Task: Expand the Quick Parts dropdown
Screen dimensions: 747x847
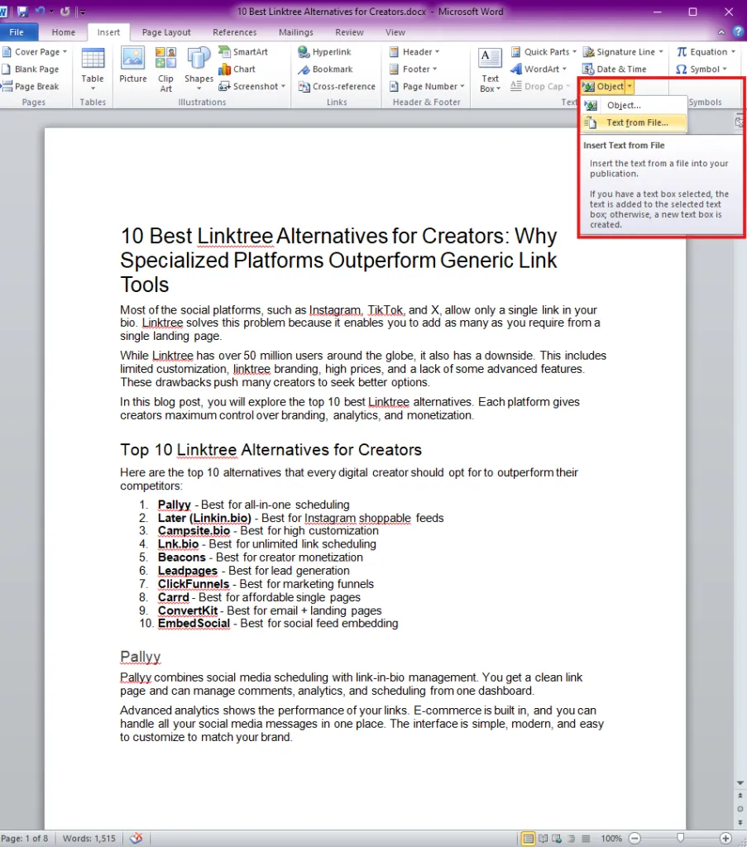Action: [x=543, y=52]
